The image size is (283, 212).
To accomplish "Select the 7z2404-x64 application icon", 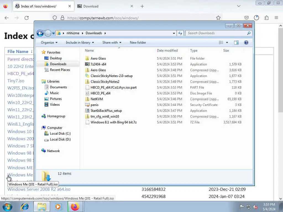I will [87, 64].
